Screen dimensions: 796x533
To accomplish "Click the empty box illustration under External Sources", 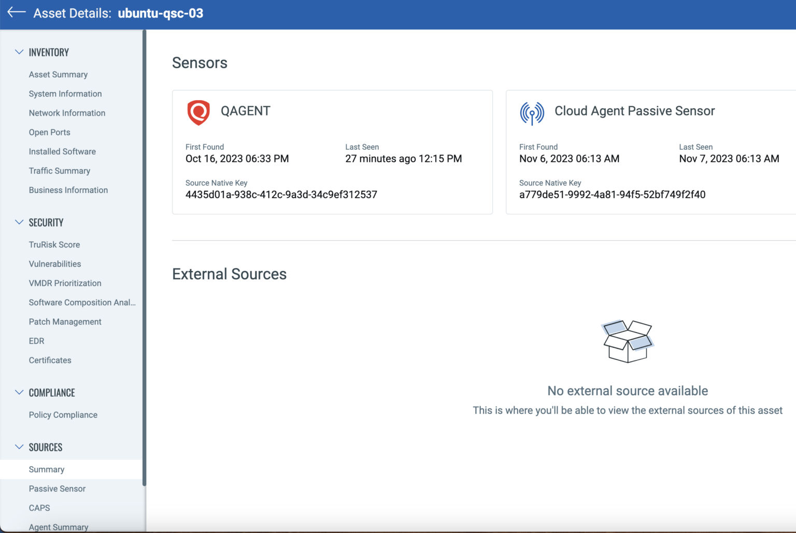I will [627, 341].
